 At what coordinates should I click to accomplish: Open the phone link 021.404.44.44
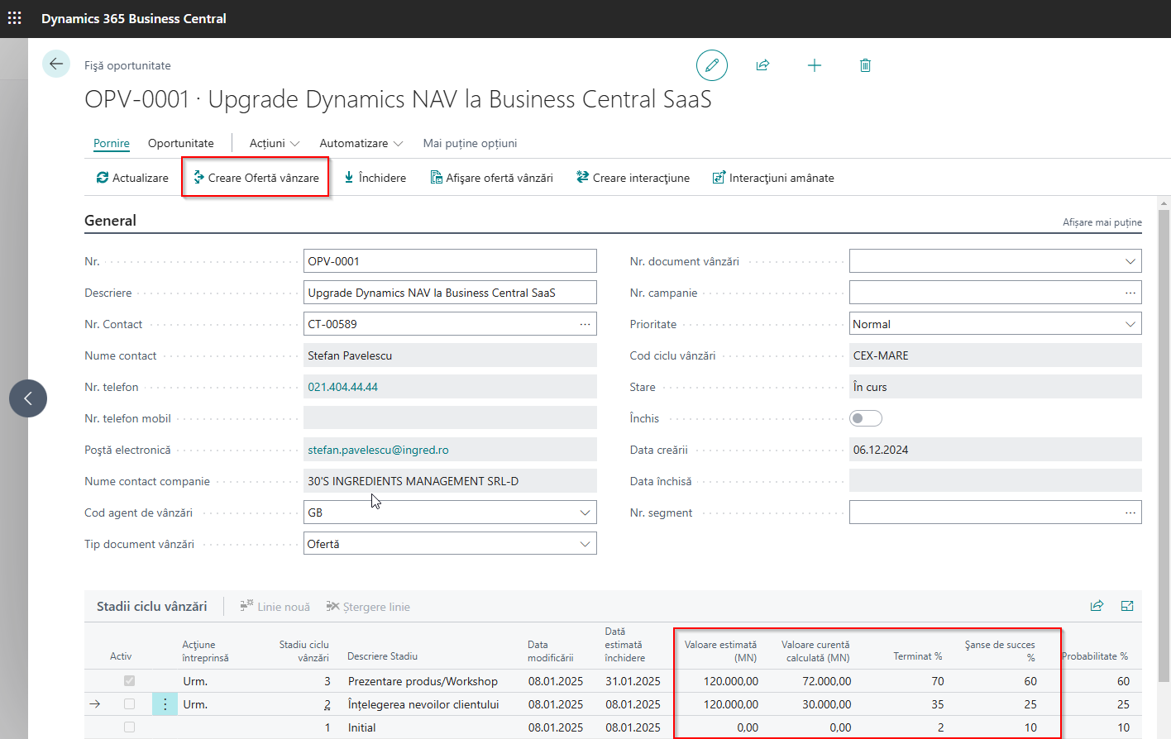tap(342, 387)
